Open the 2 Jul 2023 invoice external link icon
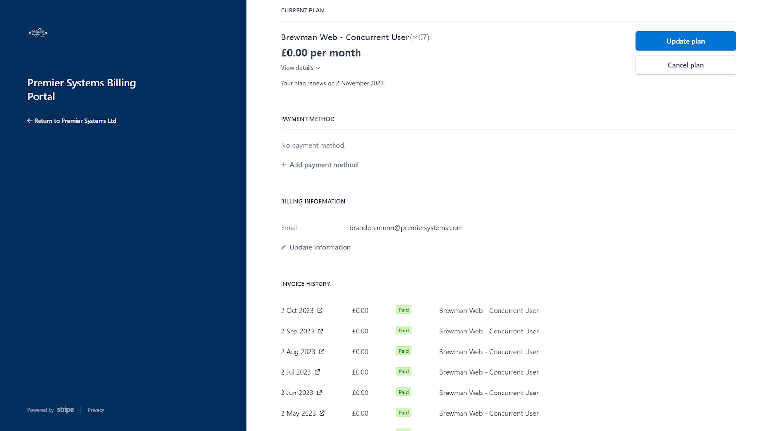This screenshot has height=431, width=770. 317,372
